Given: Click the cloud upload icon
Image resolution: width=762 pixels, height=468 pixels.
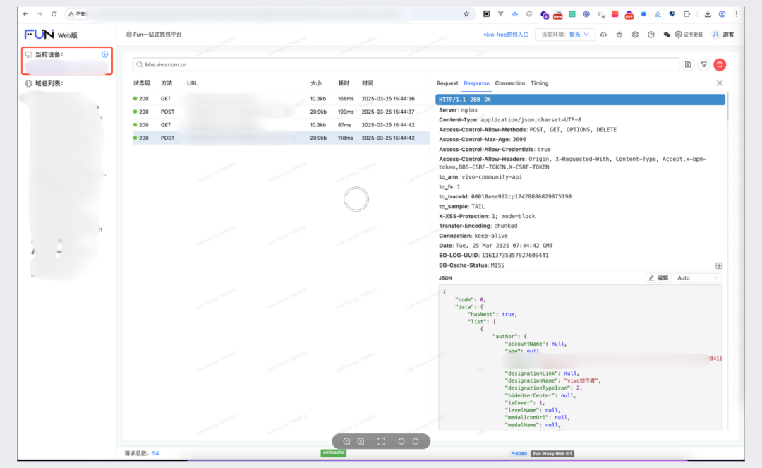Looking at the screenshot, I should pos(603,35).
